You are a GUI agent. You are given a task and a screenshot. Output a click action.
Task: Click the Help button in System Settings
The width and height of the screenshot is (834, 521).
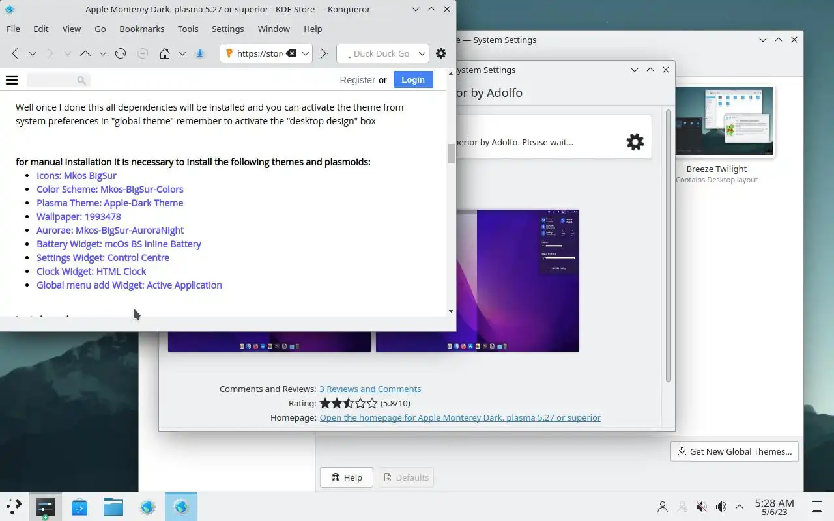(x=346, y=477)
